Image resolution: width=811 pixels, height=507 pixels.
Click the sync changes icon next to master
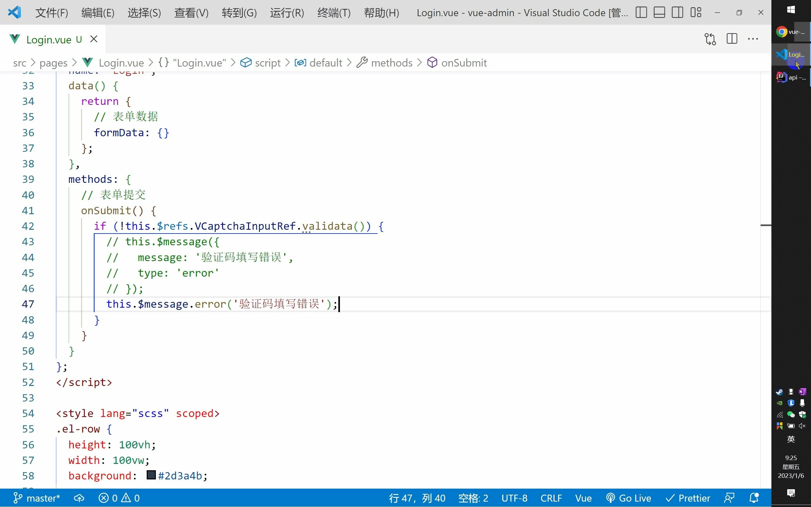[79, 497]
